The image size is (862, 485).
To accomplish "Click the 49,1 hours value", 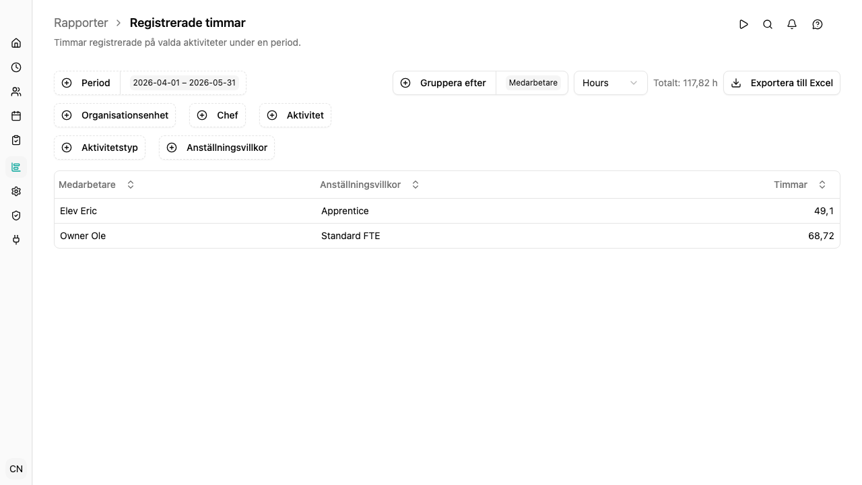I will pyautogui.click(x=824, y=211).
